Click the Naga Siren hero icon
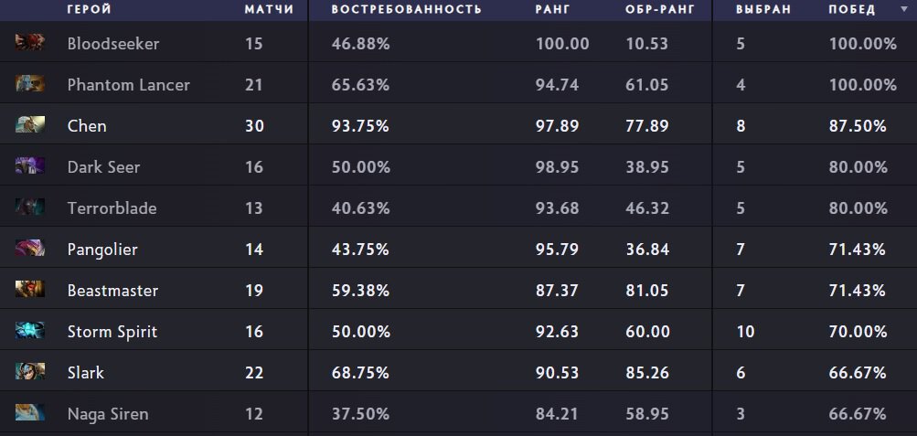The height and width of the screenshot is (436, 917). click(30, 412)
